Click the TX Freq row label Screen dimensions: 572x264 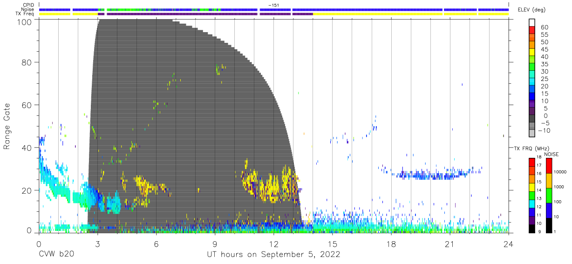tap(26, 14)
